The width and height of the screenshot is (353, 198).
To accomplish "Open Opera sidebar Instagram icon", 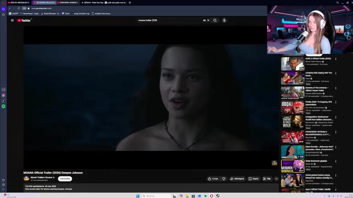I will [x=3, y=95].
